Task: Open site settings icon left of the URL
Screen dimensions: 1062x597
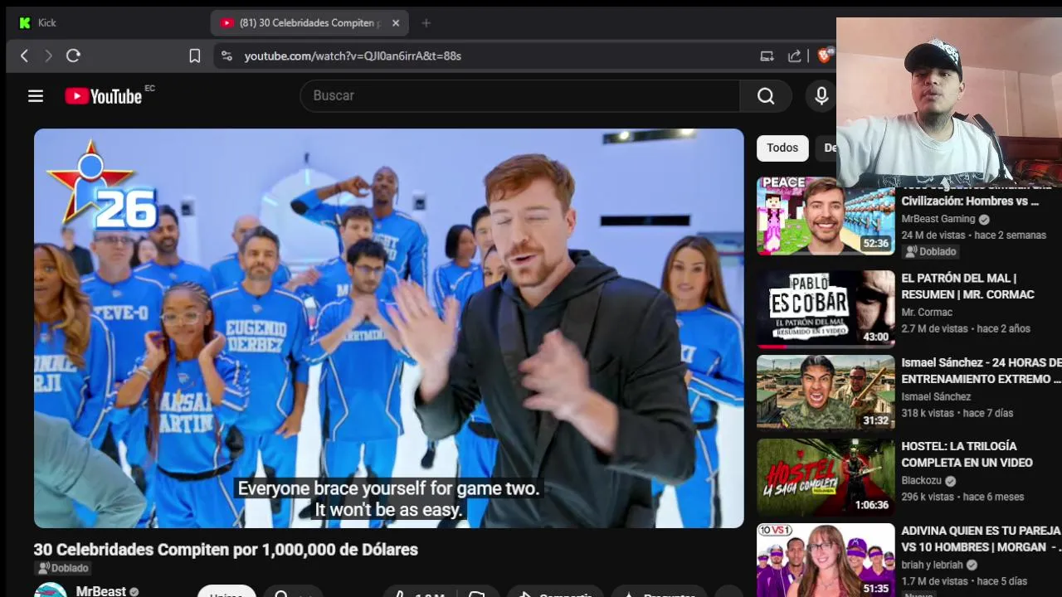Action: tap(227, 56)
